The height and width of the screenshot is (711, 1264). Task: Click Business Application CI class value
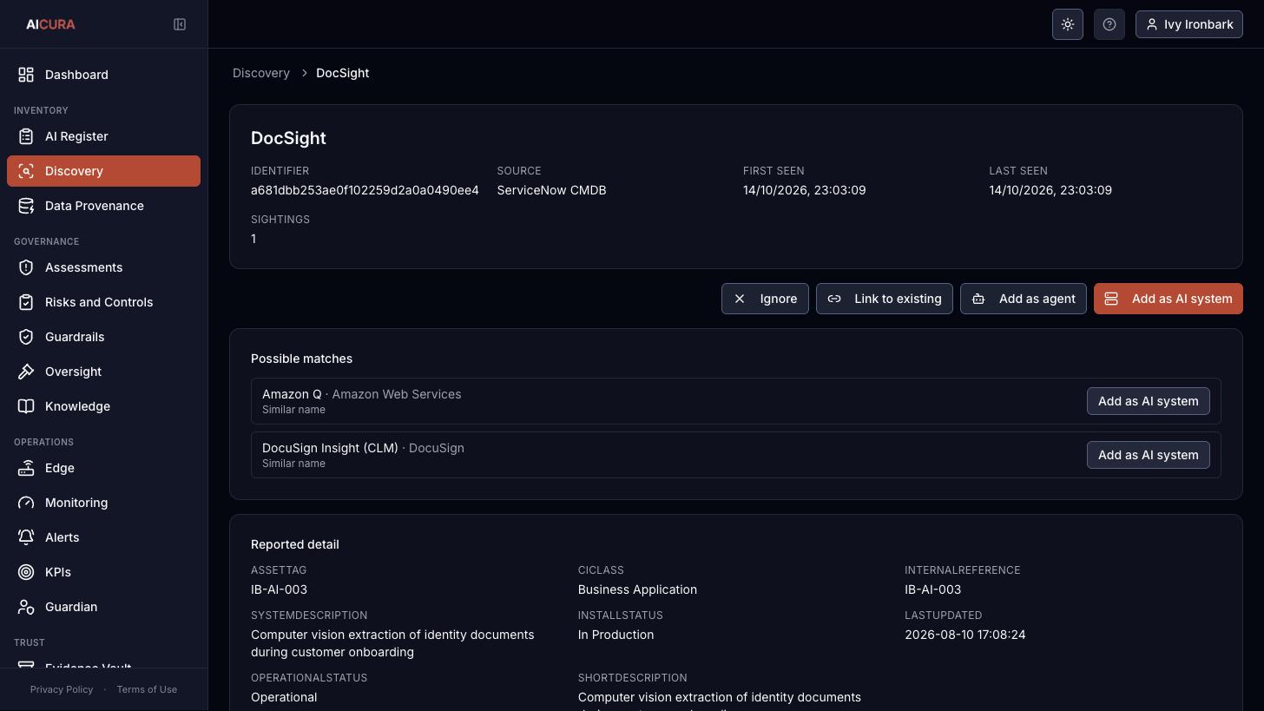point(637,589)
